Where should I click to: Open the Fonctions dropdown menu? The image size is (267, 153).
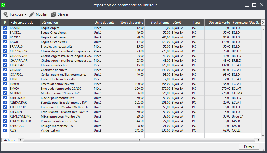(18, 14)
